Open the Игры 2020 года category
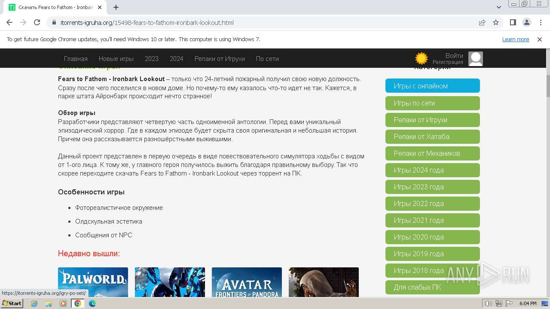This screenshot has height=309, width=550. [x=433, y=237]
